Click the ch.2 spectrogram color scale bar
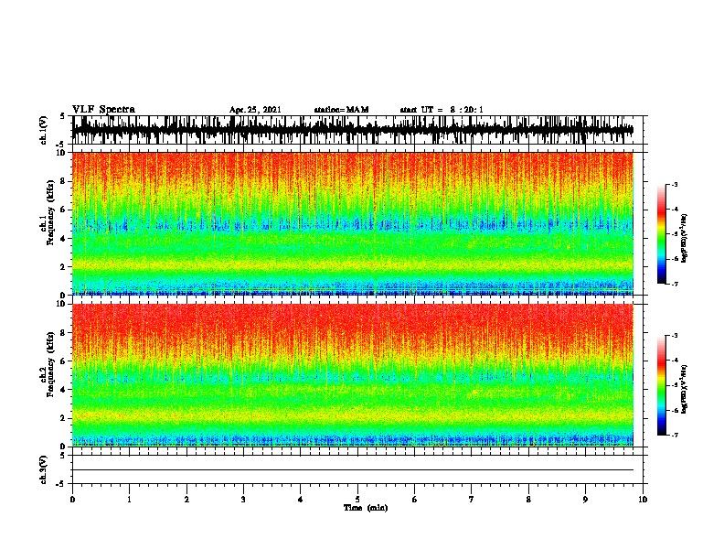 [661, 385]
